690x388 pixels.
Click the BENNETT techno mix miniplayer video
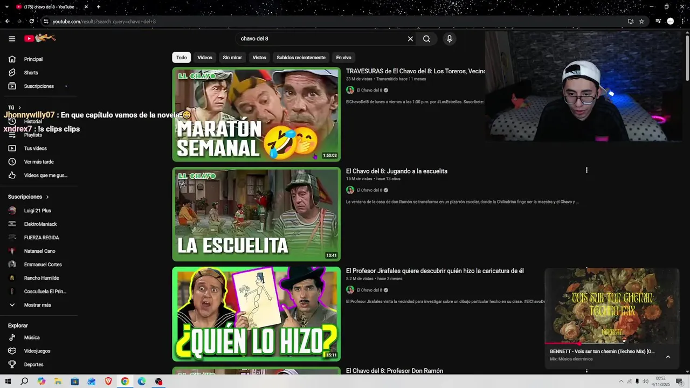pyautogui.click(x=612, y=306)
